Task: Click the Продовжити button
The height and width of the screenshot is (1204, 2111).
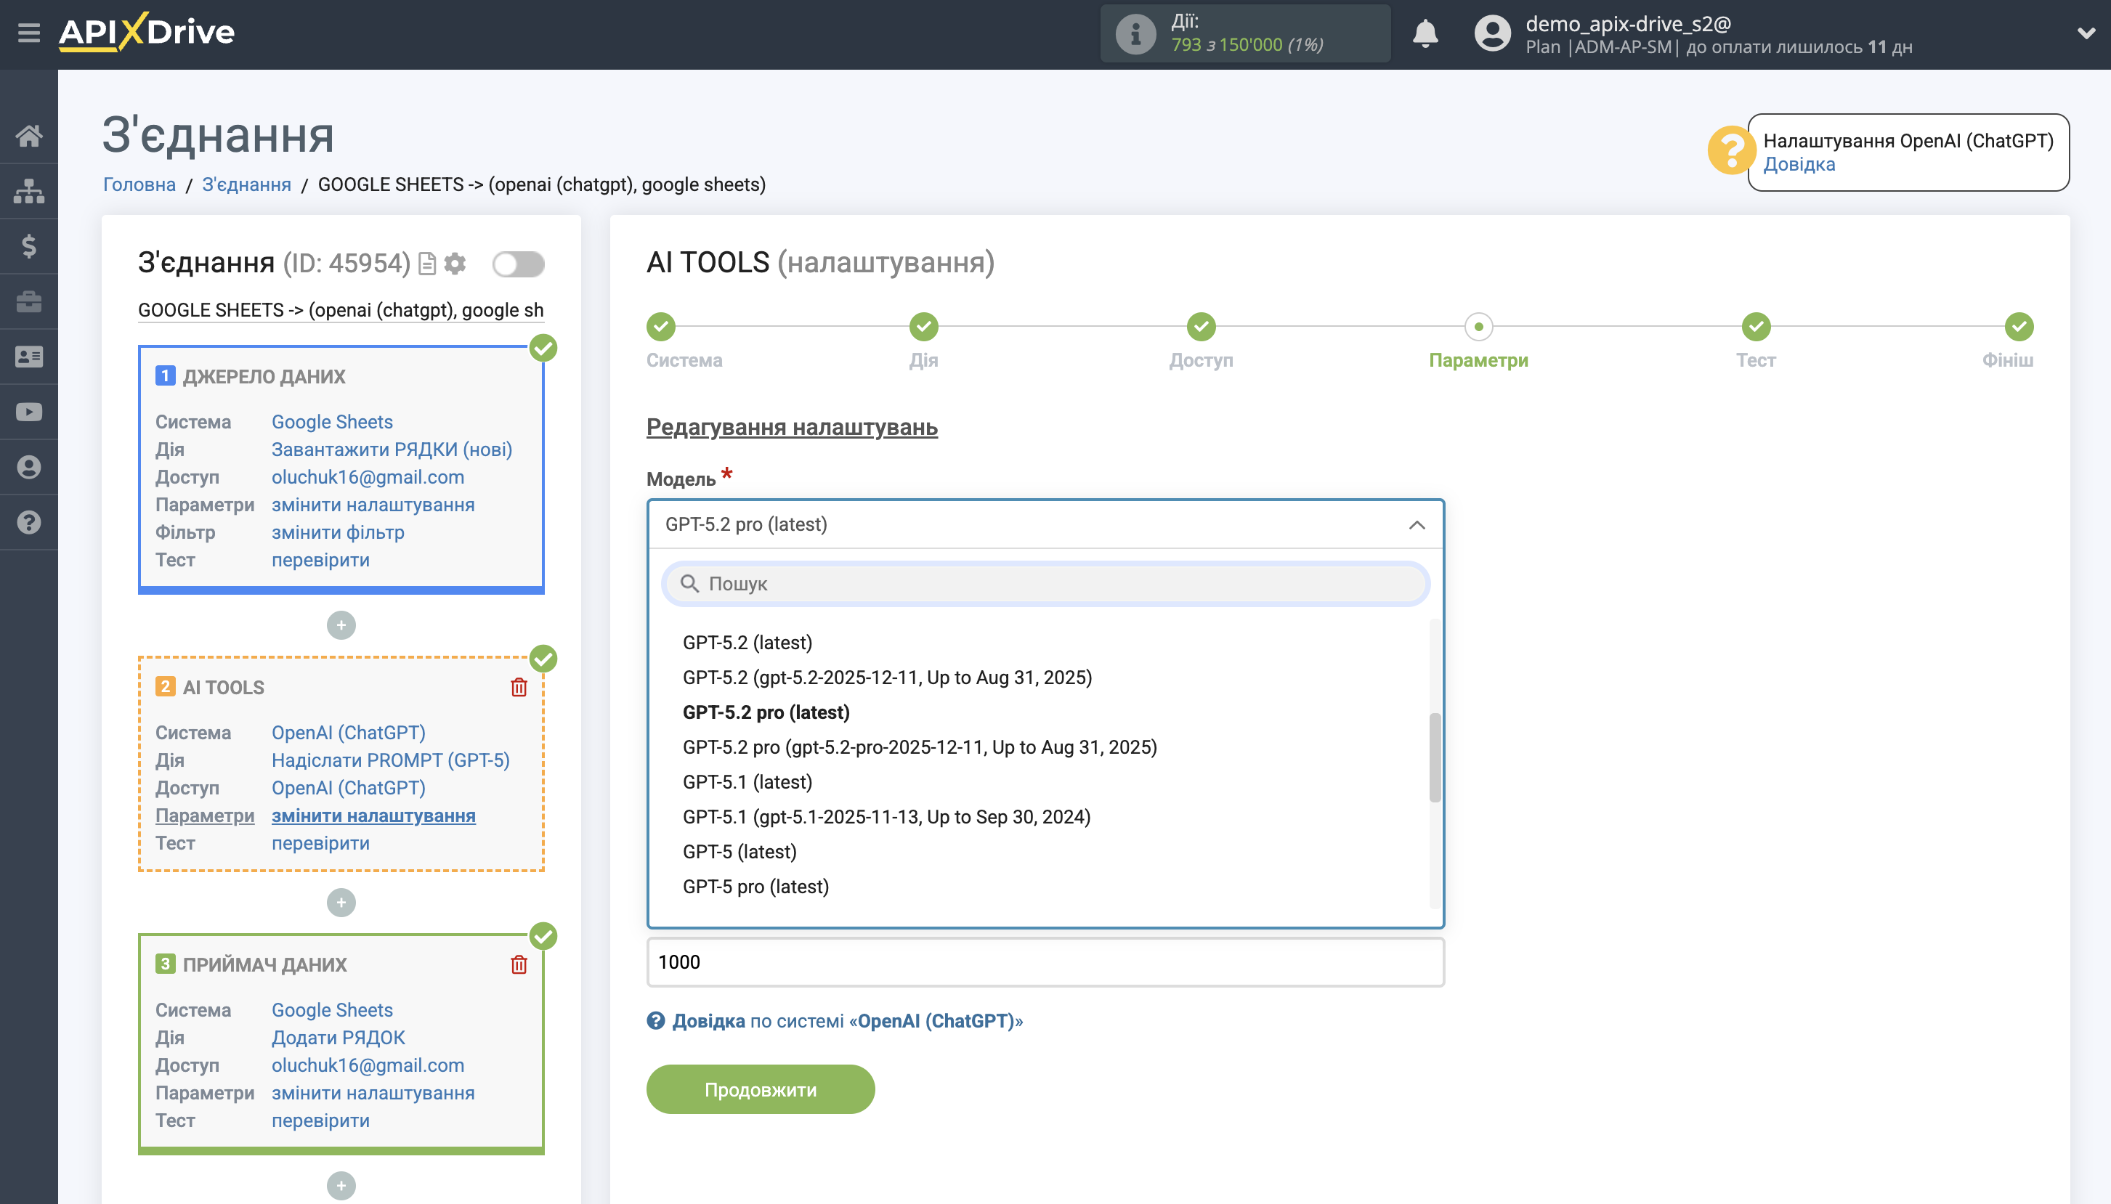Action: (760, 1089)
